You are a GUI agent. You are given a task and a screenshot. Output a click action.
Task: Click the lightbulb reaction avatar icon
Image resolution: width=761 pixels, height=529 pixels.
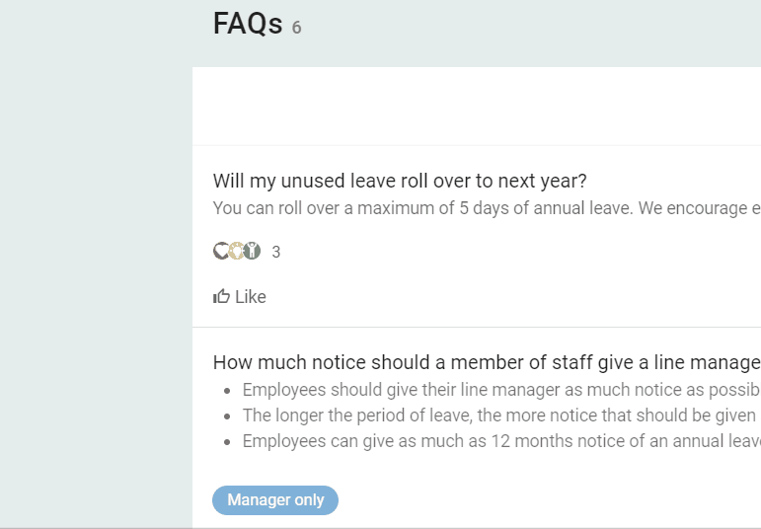coord(236,251)
